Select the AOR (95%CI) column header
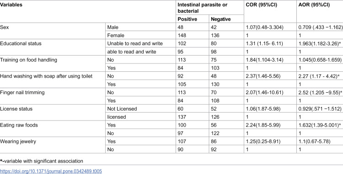 (x=314, y=5)
